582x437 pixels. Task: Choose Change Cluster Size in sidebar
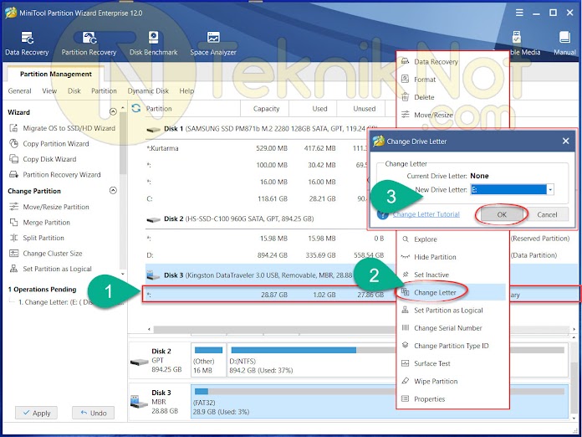45,254
